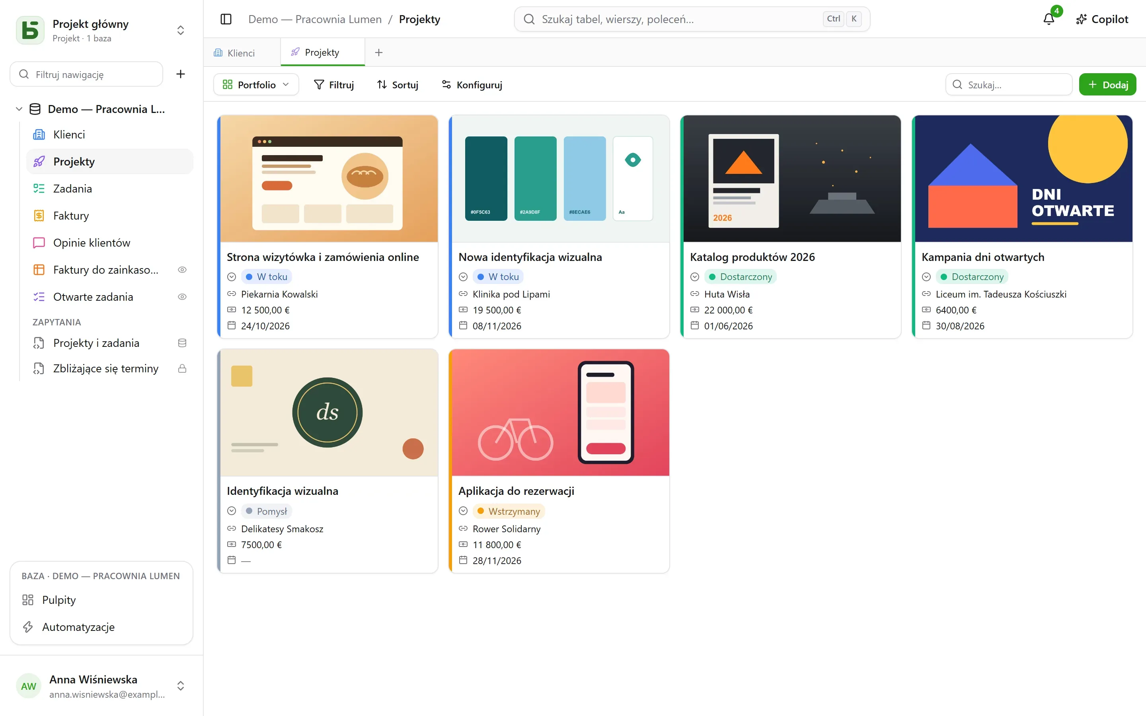
Task: Focus the global search field
Action: point(692,19)
